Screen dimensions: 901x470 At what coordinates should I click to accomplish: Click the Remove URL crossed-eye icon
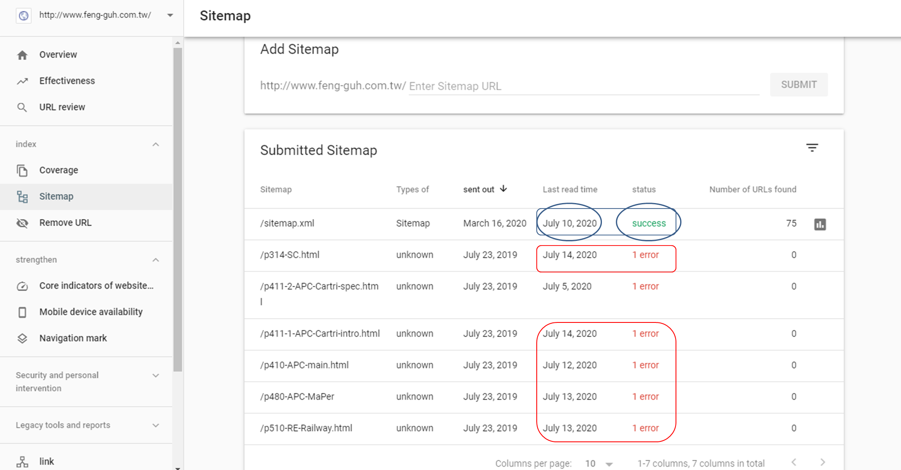pos(22,223)
